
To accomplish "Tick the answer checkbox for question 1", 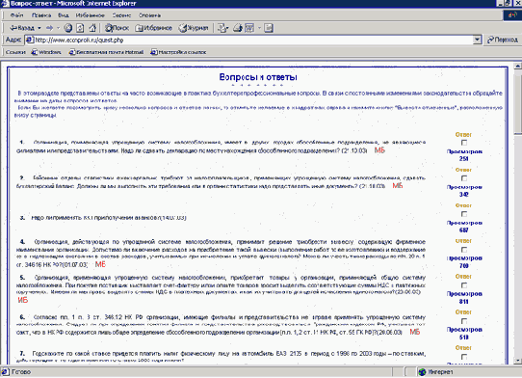I will pyautogui.click(x=464, y=143).
